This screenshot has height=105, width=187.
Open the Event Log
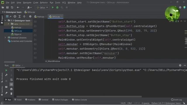pos(176,100)
